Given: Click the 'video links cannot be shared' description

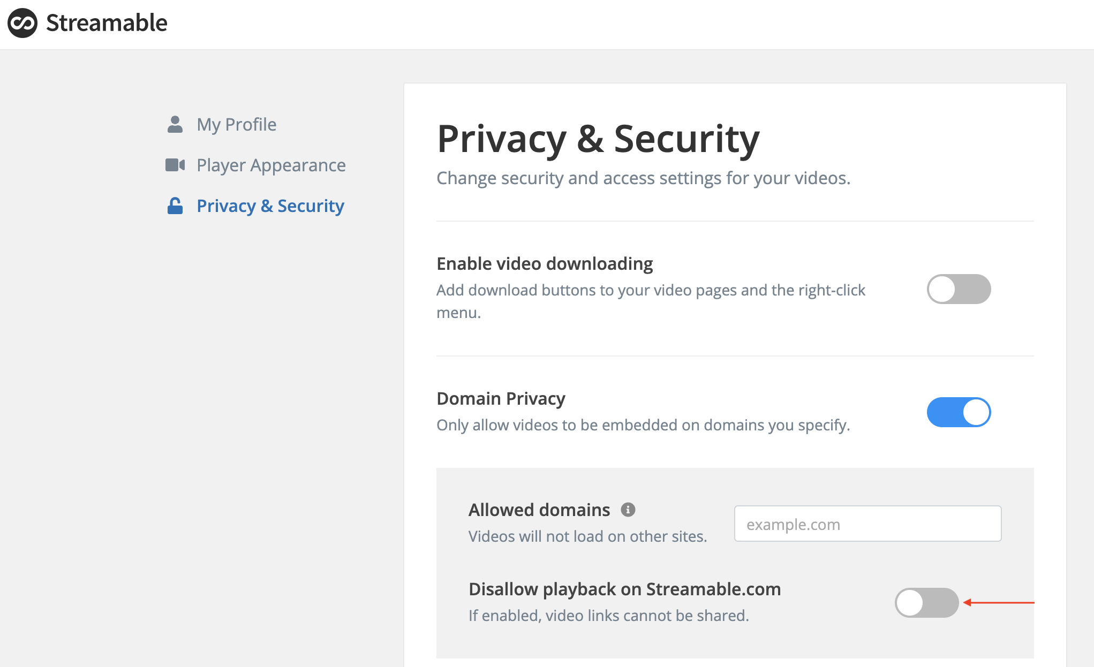Looking at the screenshot, I should tap(608, 616).
